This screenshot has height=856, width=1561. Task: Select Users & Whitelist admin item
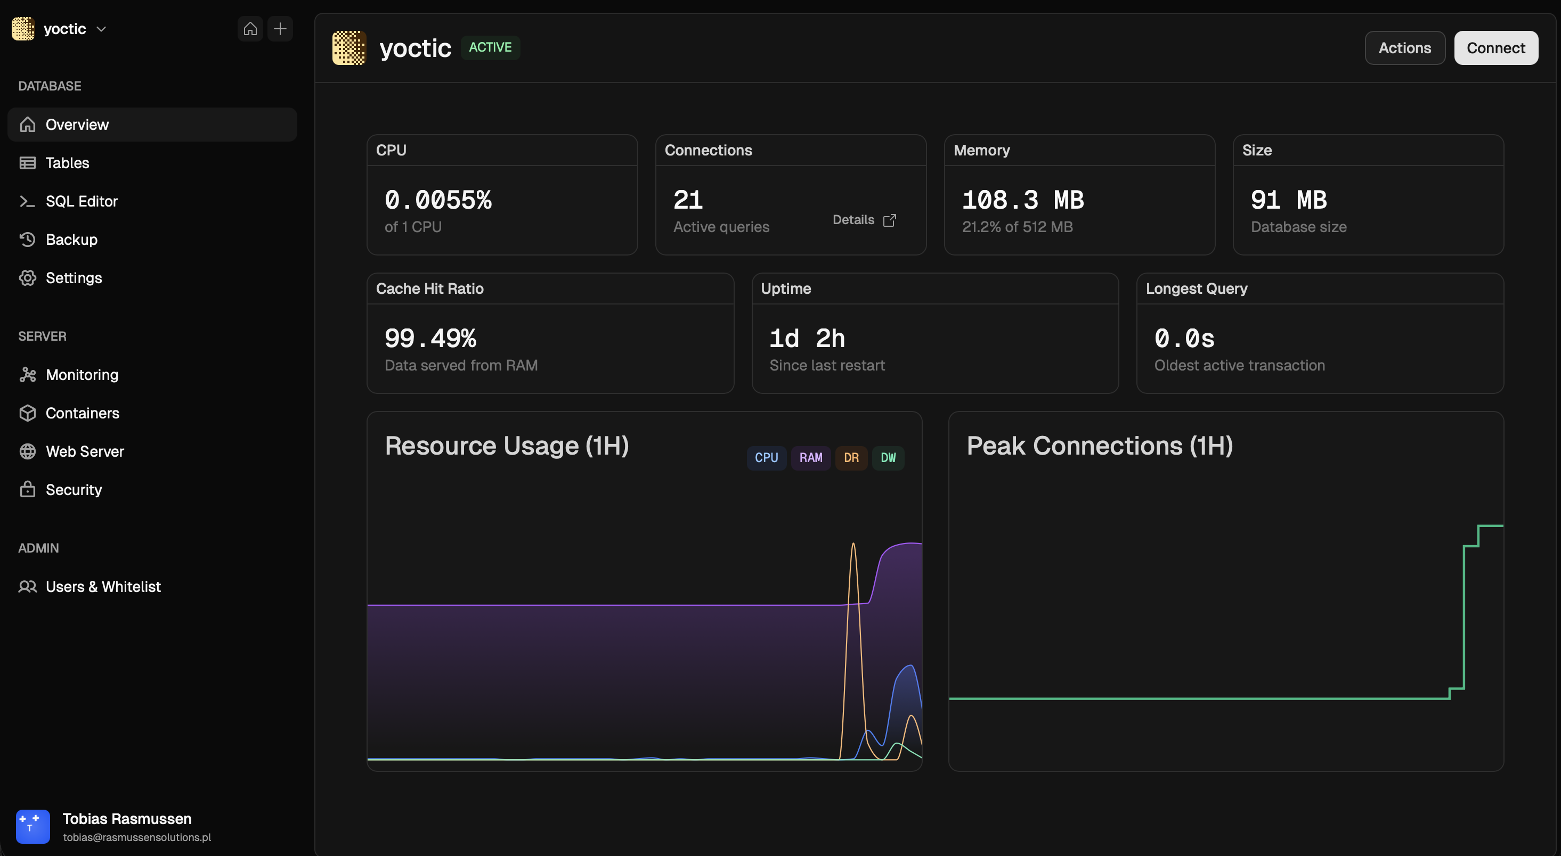point(103,587)
